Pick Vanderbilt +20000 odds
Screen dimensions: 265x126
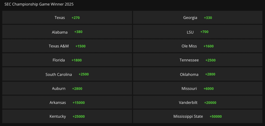(x=197, y=102)
